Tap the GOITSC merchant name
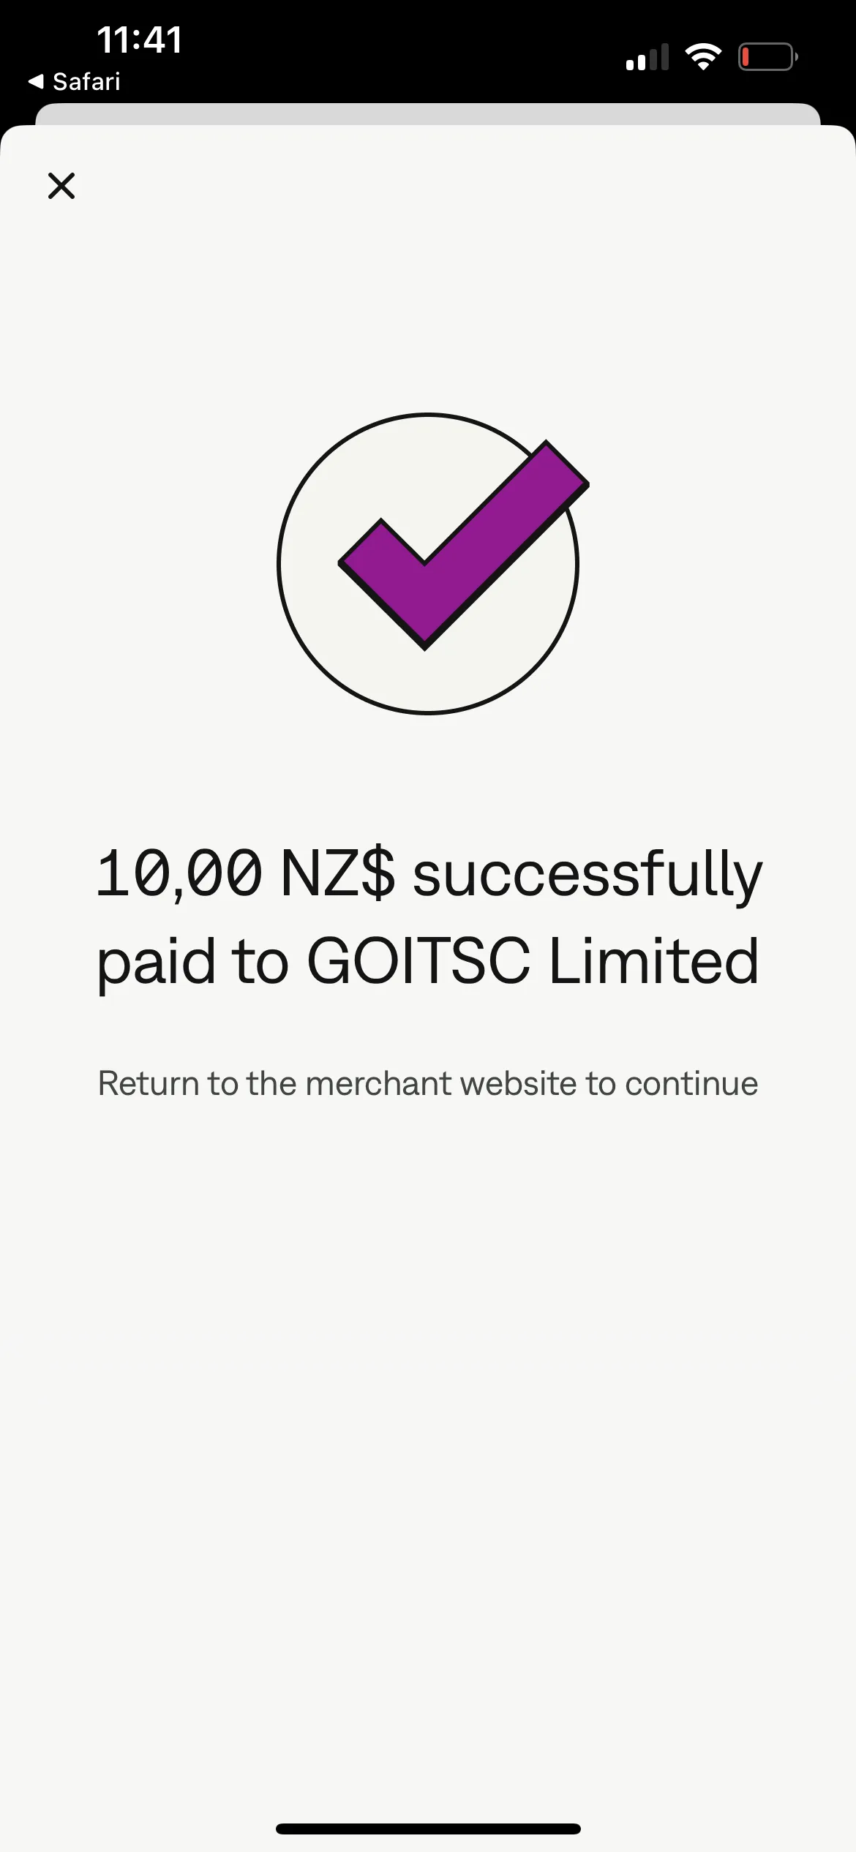 point(418,961)
